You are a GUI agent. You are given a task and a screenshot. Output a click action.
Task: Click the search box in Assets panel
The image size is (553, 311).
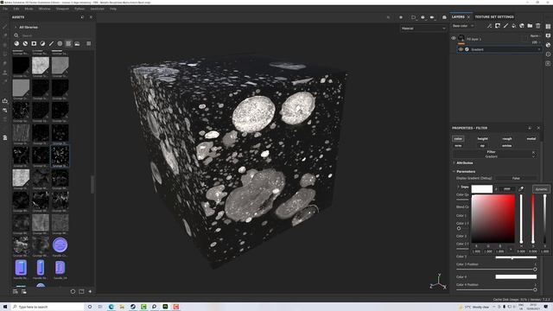[53, 35]
